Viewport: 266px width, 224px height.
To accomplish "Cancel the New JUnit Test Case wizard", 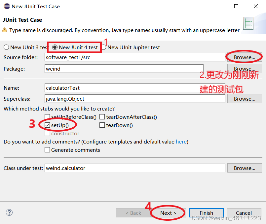I will pyautogui.click(x=244, y=213).
